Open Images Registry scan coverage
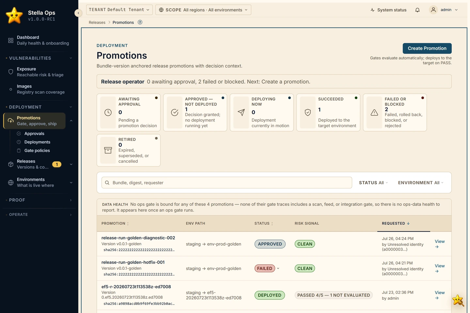Screen dimensions: 470x313 click(39, 89)
